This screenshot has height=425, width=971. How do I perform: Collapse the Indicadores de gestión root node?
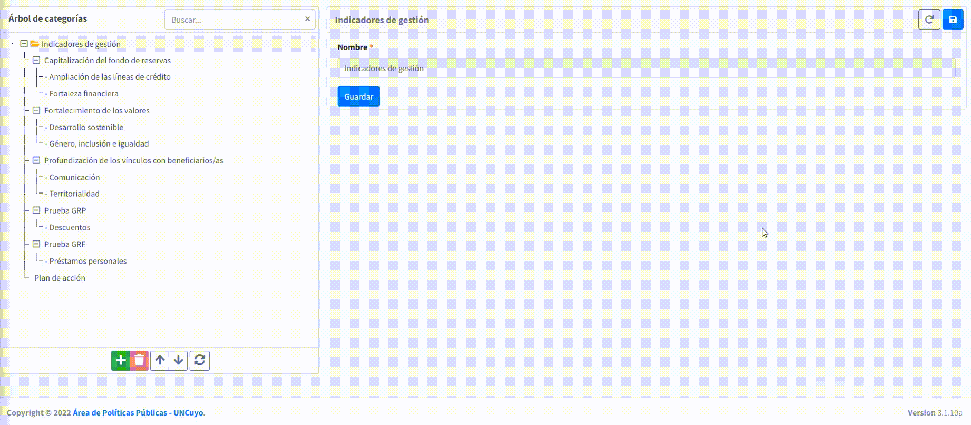pyautogui.click(x=24, y=44)
